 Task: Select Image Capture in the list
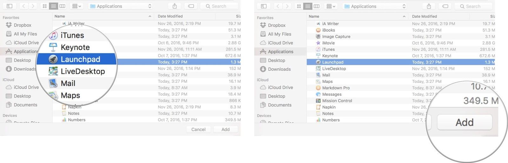pos(336,37)
